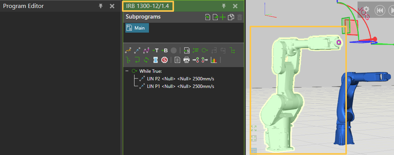This screenshot has height=155, width=394.
Task: Click the print statement printer icon
Action: pyautogui.click(x=186, y=60)
